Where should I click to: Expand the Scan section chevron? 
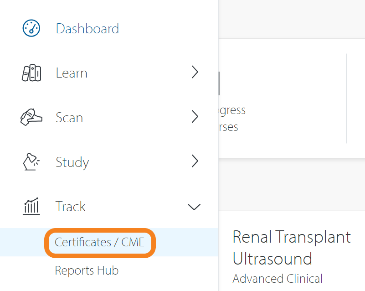click(195, 117)
